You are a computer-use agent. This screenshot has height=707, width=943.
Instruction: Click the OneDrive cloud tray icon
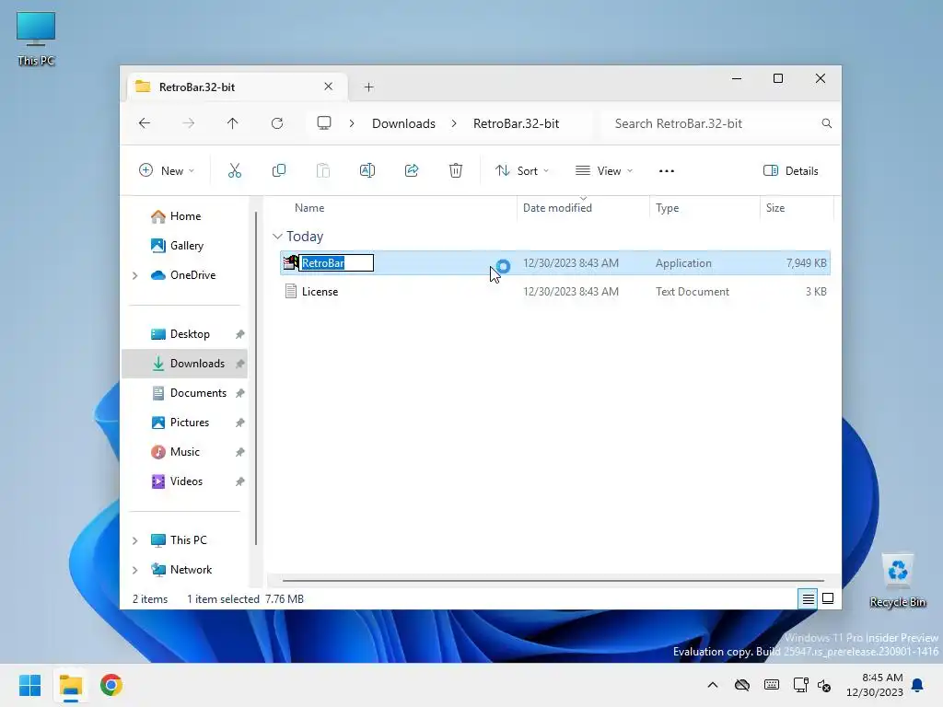[x=742, y=685]
